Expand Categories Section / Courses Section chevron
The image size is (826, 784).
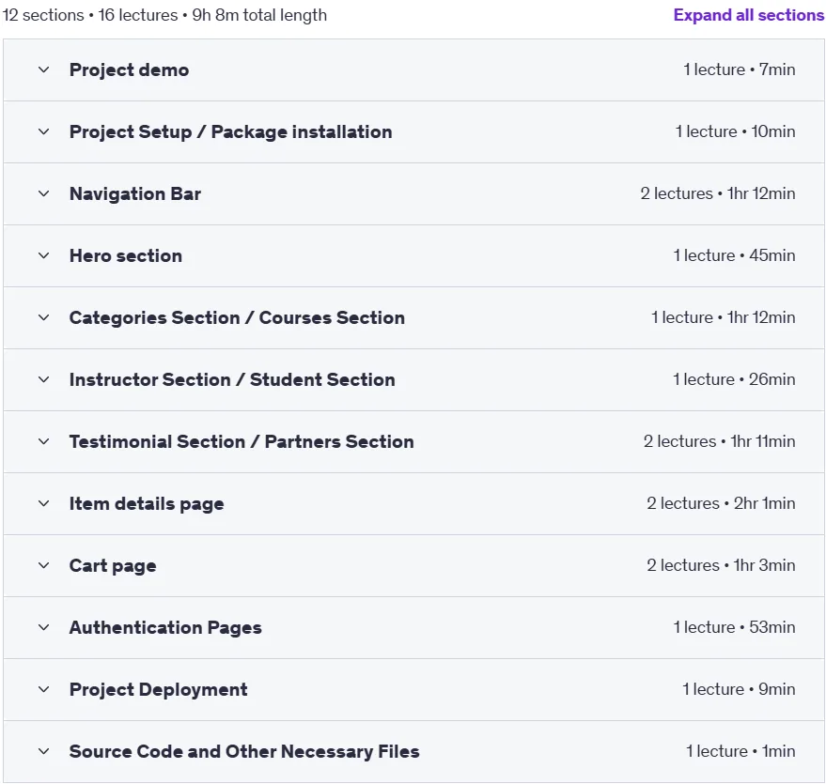(x=44, y=317)
